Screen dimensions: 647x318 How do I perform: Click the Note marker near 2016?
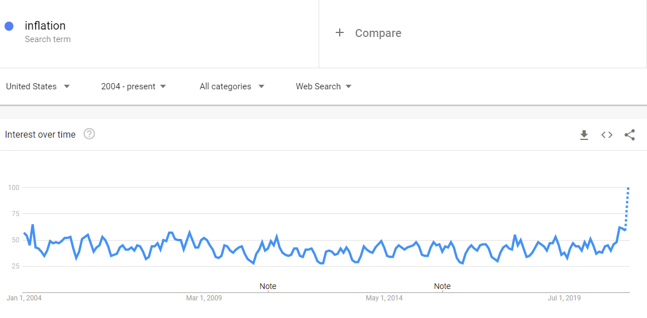pos(442,286)
